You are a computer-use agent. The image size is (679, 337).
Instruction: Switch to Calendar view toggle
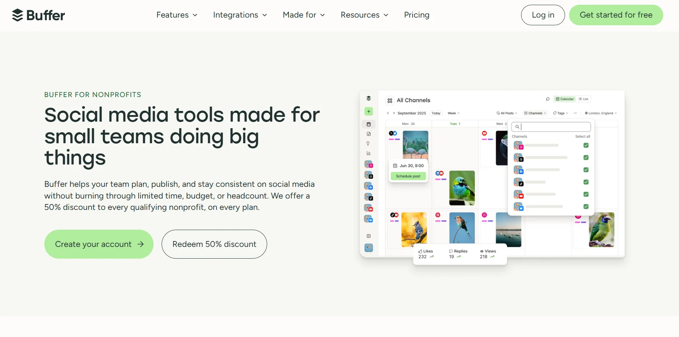coord(565,99)
